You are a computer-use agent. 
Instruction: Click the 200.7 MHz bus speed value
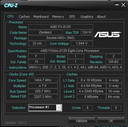pos(43,91)
